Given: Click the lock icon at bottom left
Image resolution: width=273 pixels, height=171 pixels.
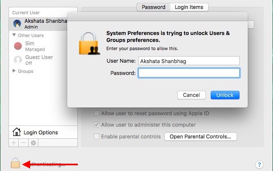Looking at the screenshot, I should 15,163.
